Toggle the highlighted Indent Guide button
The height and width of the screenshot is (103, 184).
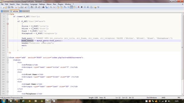(71, 7)
